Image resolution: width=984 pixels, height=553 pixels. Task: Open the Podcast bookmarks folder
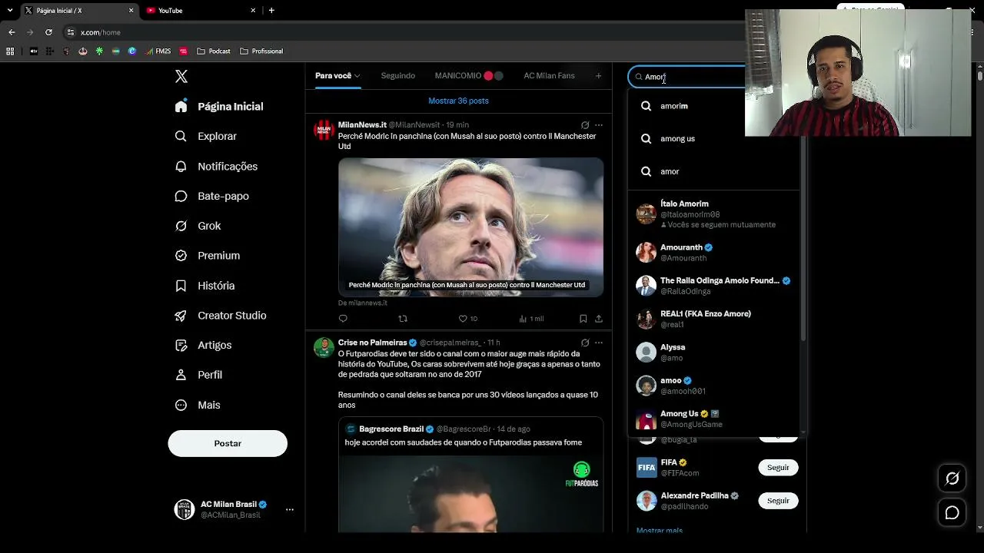(x=214, y=51)
